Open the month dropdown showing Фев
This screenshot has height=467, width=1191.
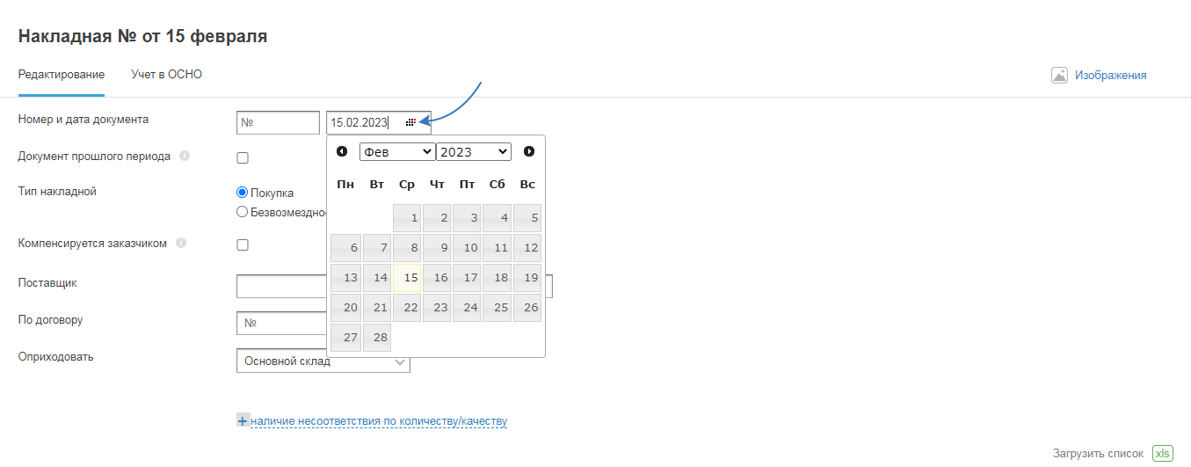click(x=397, y=151)
